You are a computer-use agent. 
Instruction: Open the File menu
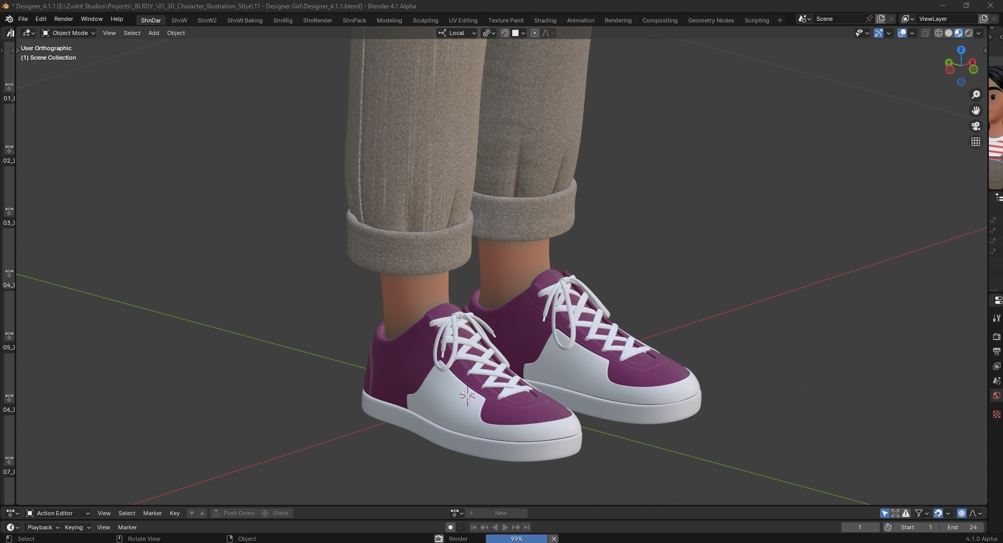point(23,19)
